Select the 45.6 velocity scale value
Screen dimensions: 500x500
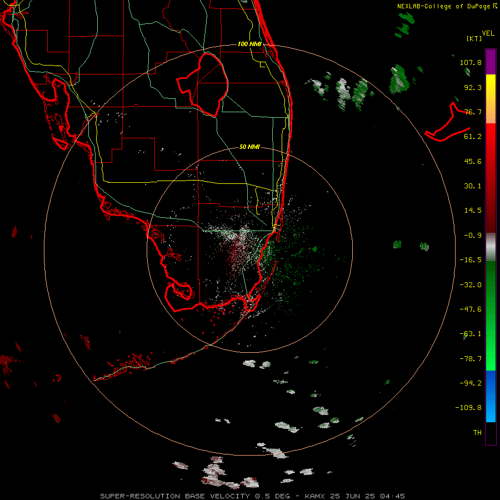pos(473,161)
